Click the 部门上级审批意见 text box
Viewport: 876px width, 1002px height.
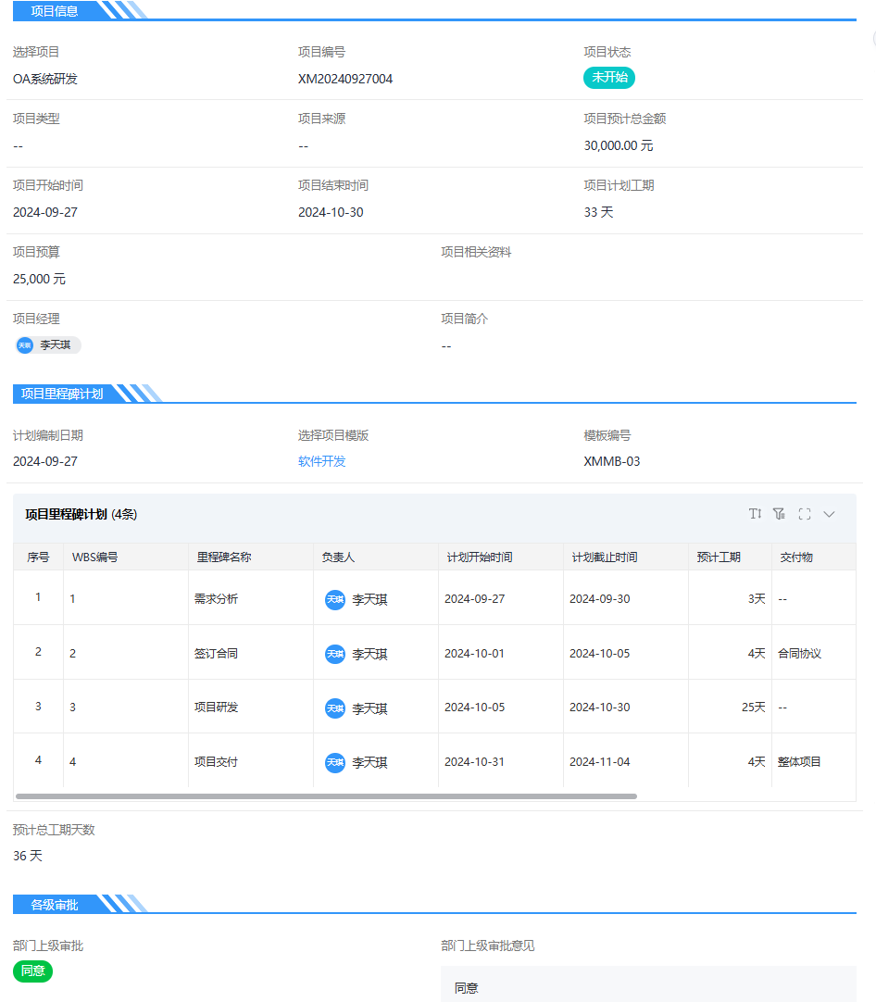click(648, 985)
